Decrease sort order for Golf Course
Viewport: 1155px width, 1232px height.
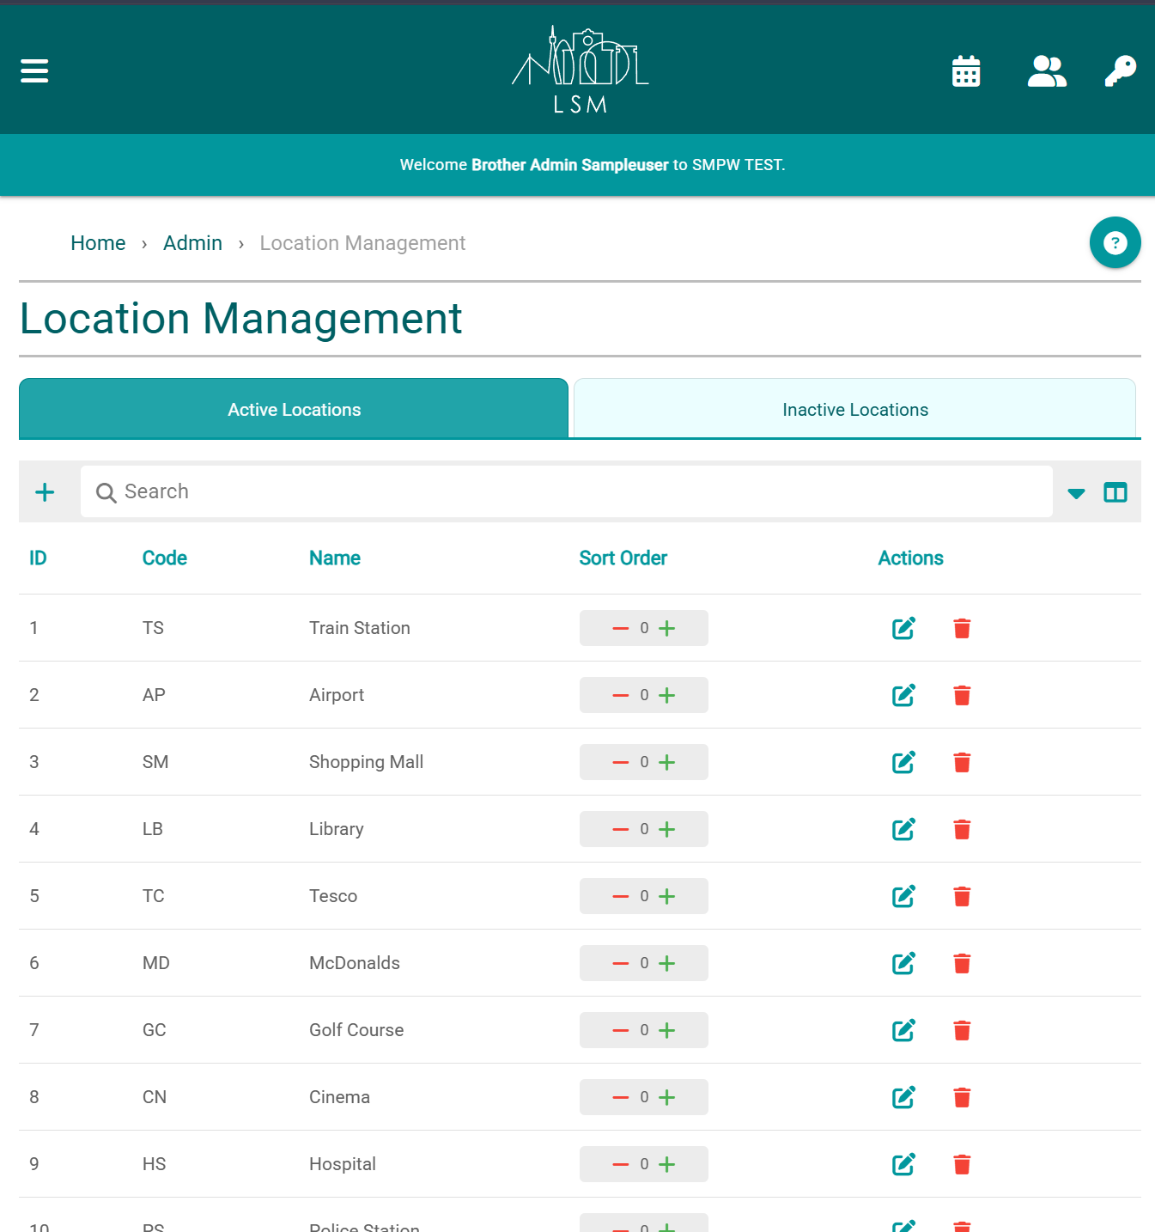(620, 1030)
